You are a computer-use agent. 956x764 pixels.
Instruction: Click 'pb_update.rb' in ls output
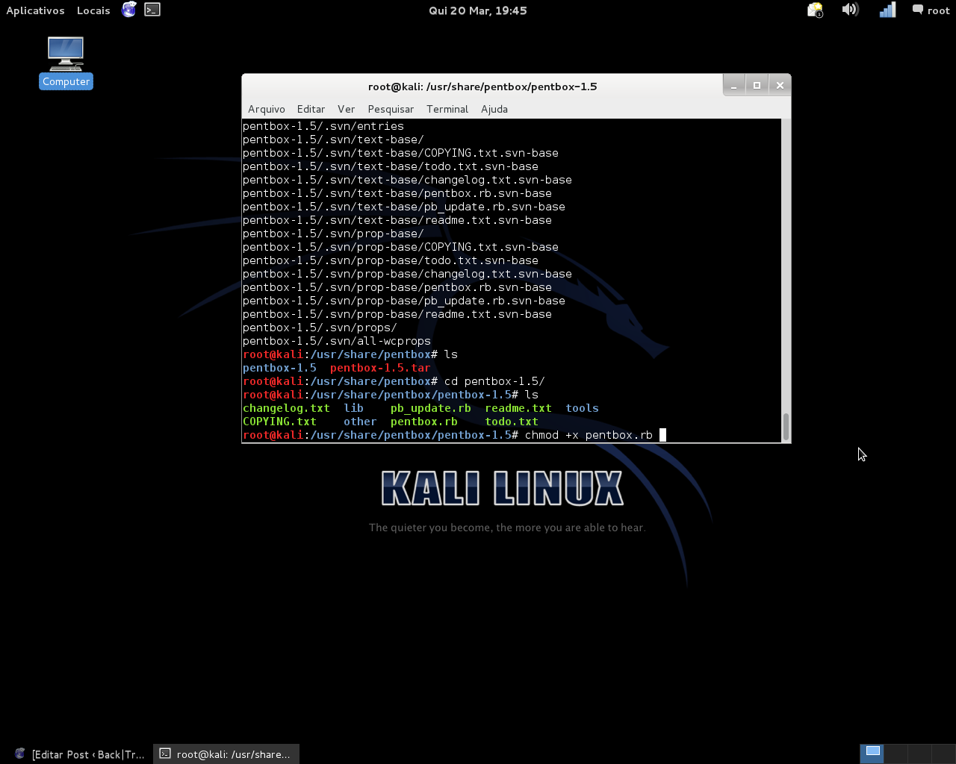431,408
